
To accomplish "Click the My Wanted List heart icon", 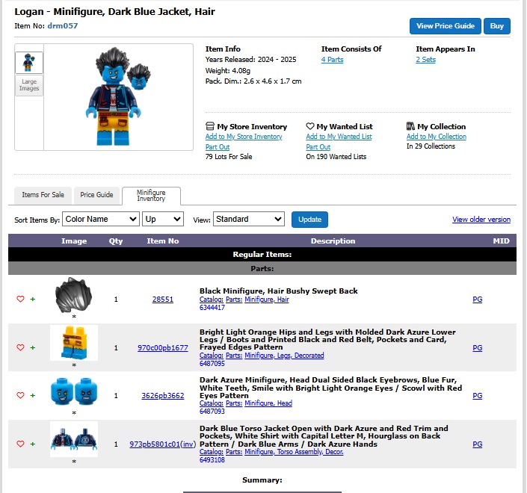I will coord(310,126).
